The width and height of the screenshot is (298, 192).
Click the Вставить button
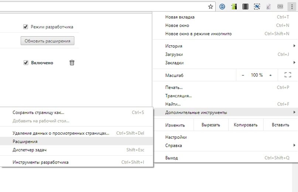[x=281, y=125]
